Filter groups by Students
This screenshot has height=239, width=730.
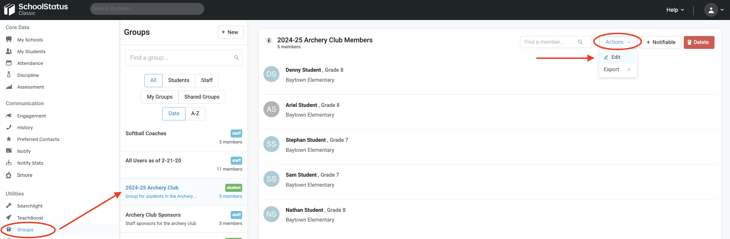(178, 80)
